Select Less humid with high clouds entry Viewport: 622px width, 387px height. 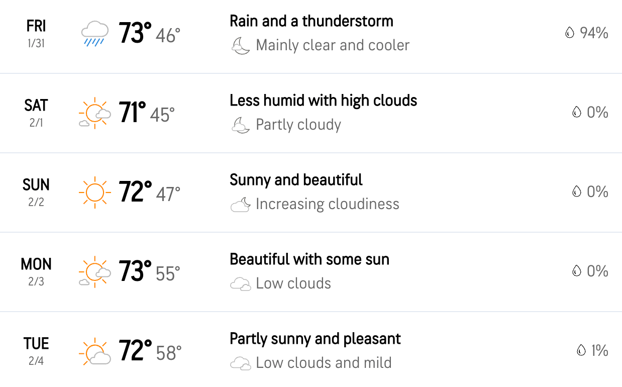coord(323,101)
